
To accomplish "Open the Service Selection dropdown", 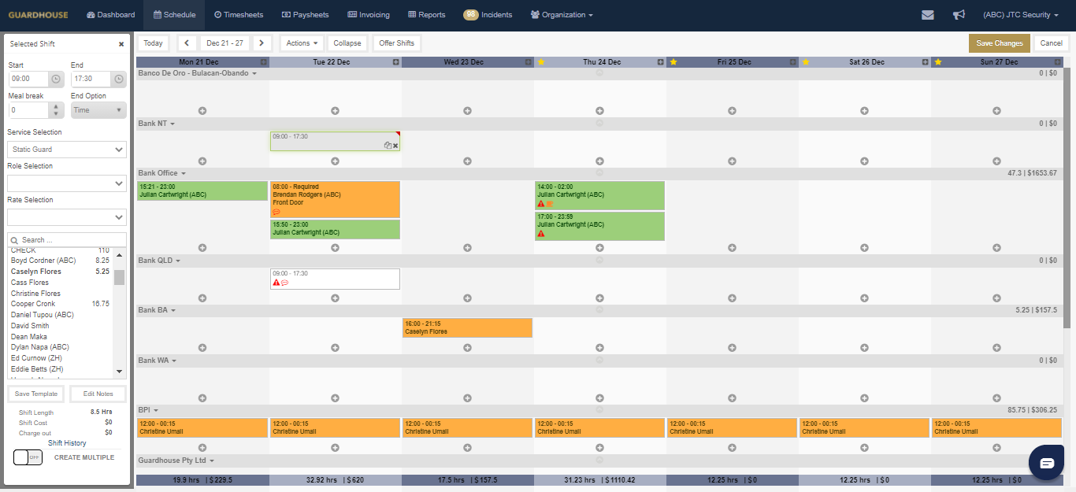I will (67, 150).
